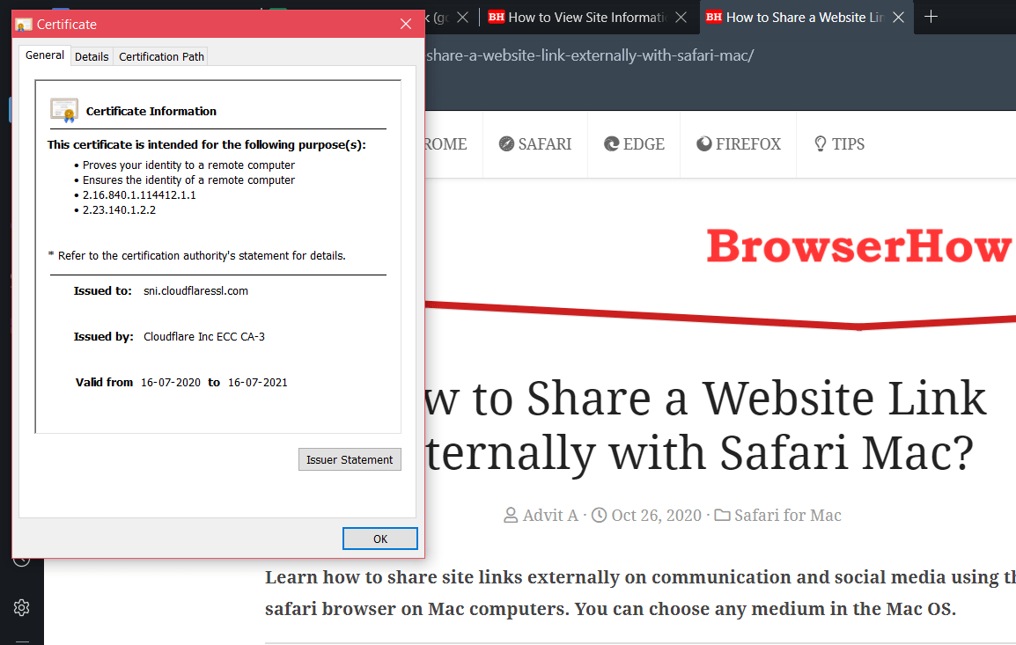Click the certificate icon in dialog title bar
This screenshot has height=645, width=1016.
pyautogui.click(x=23, y=25)
